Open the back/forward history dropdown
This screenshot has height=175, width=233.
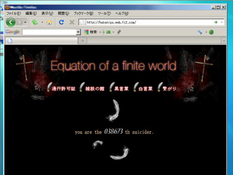(25, 22)
